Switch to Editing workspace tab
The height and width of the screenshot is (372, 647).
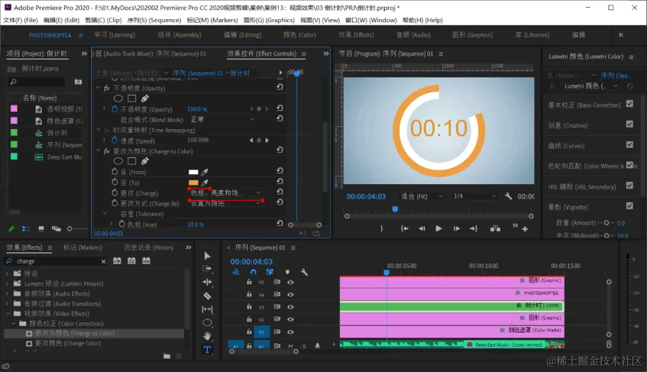[242, 35]
